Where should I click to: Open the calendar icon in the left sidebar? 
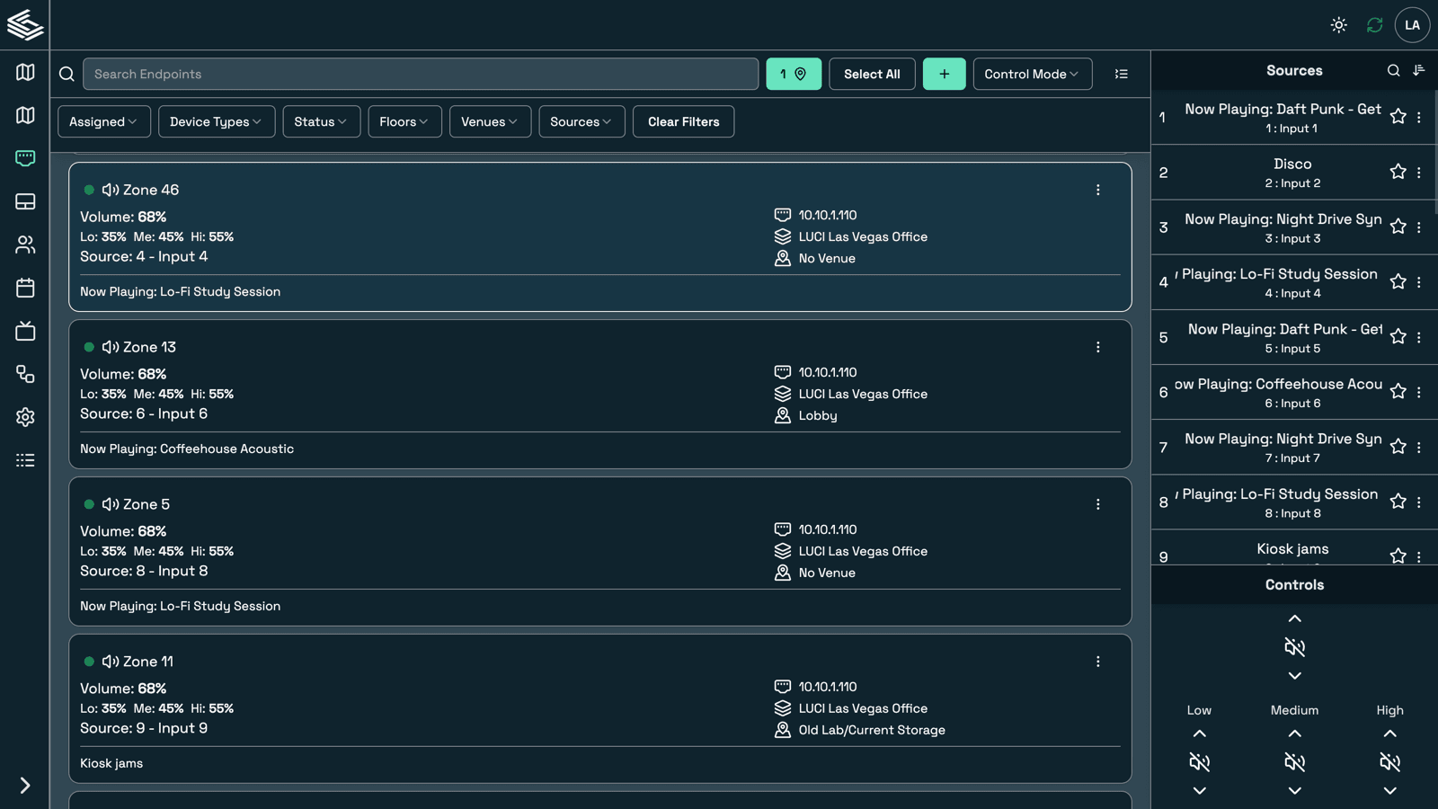tap(25, 288)
